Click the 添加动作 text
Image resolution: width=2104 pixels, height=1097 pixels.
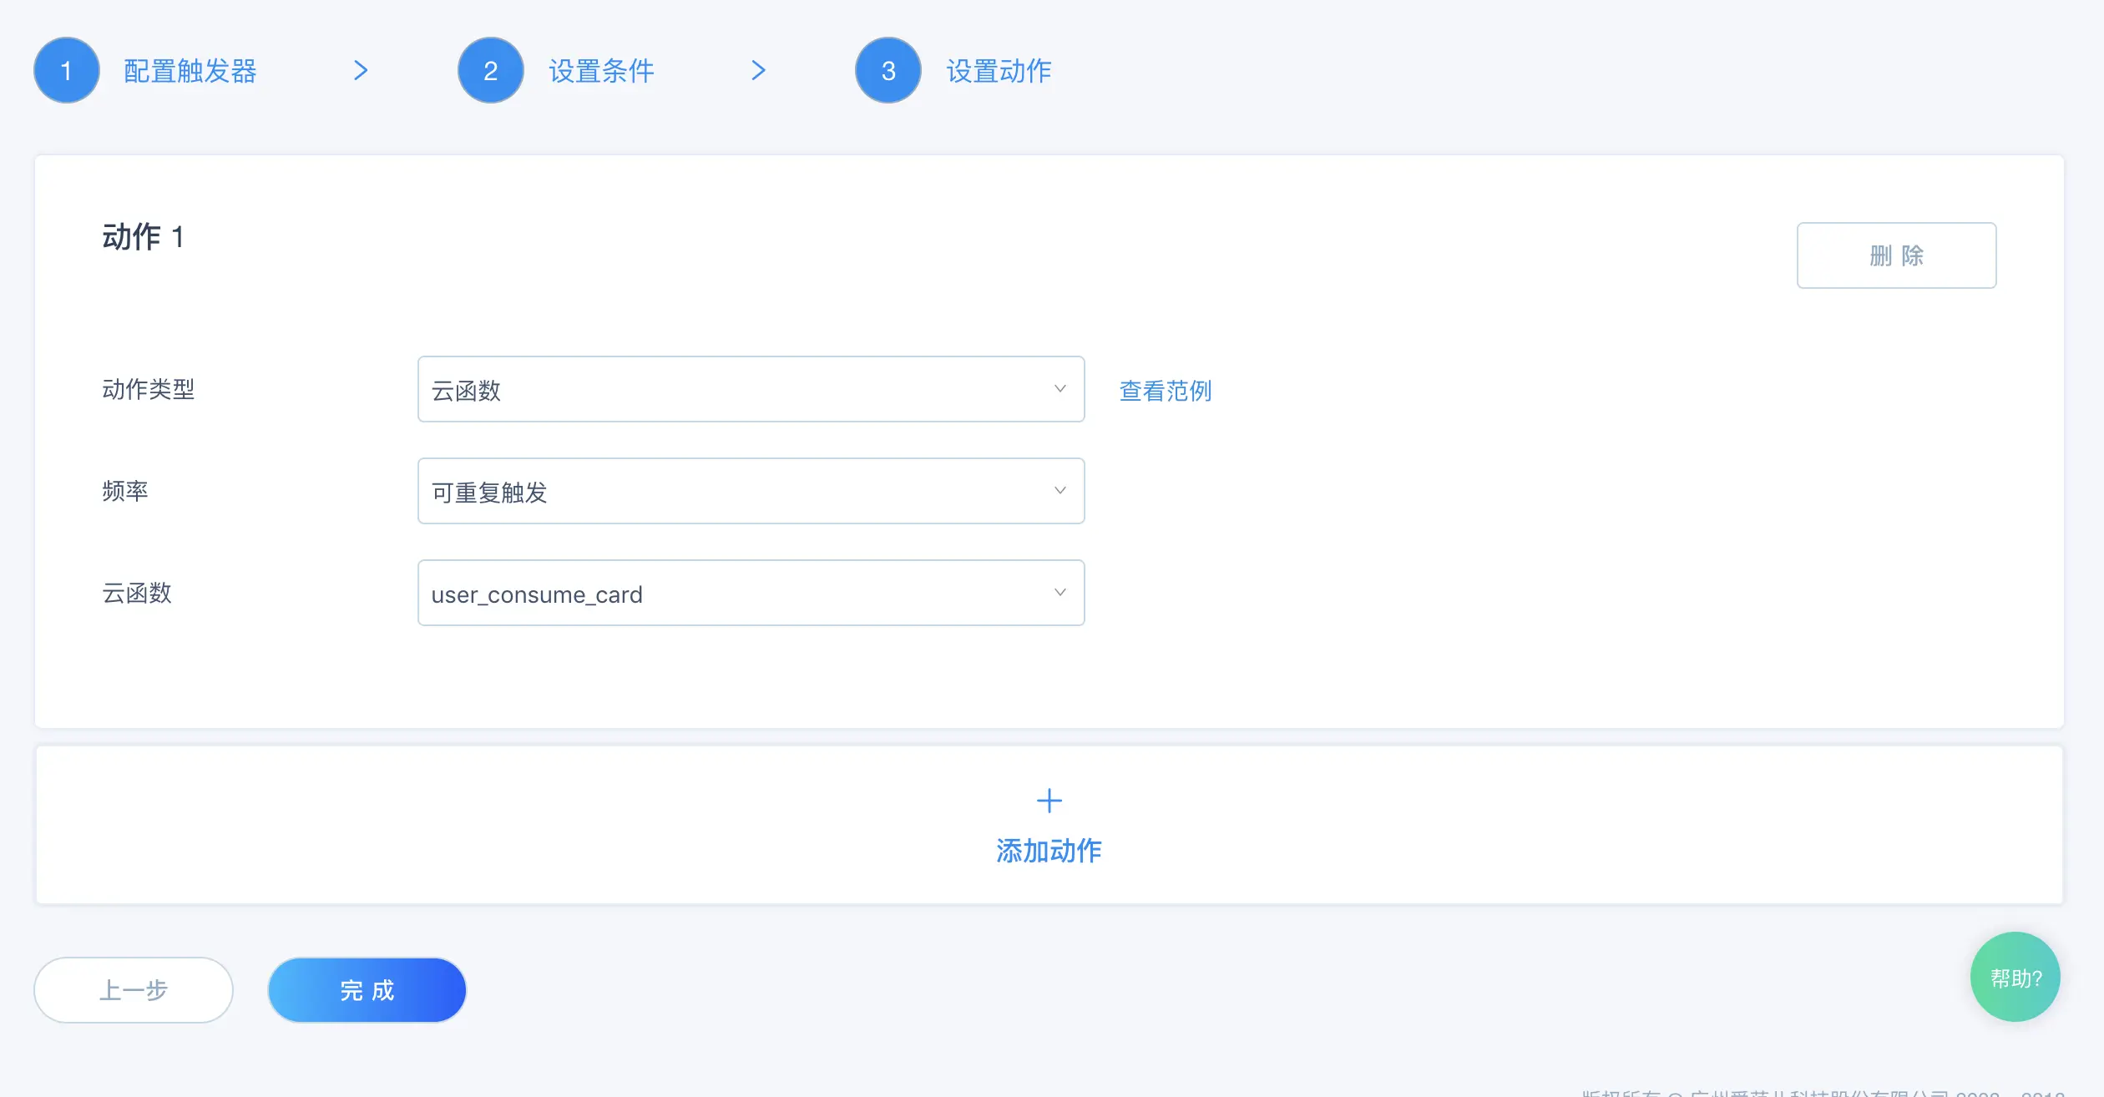click(x=1049, y=851)
